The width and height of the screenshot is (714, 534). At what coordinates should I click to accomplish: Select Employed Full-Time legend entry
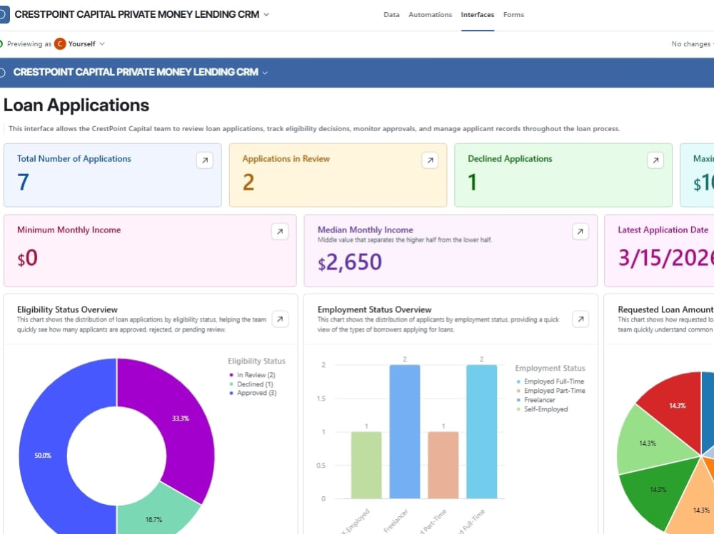(550, 381)
